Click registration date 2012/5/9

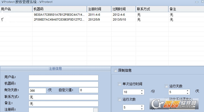94,19
